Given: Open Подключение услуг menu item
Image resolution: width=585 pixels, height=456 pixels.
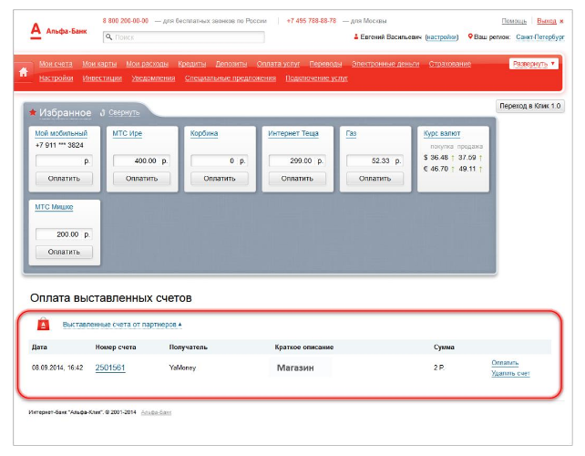Looking at the screenshot, I should (x=316, y=78).
